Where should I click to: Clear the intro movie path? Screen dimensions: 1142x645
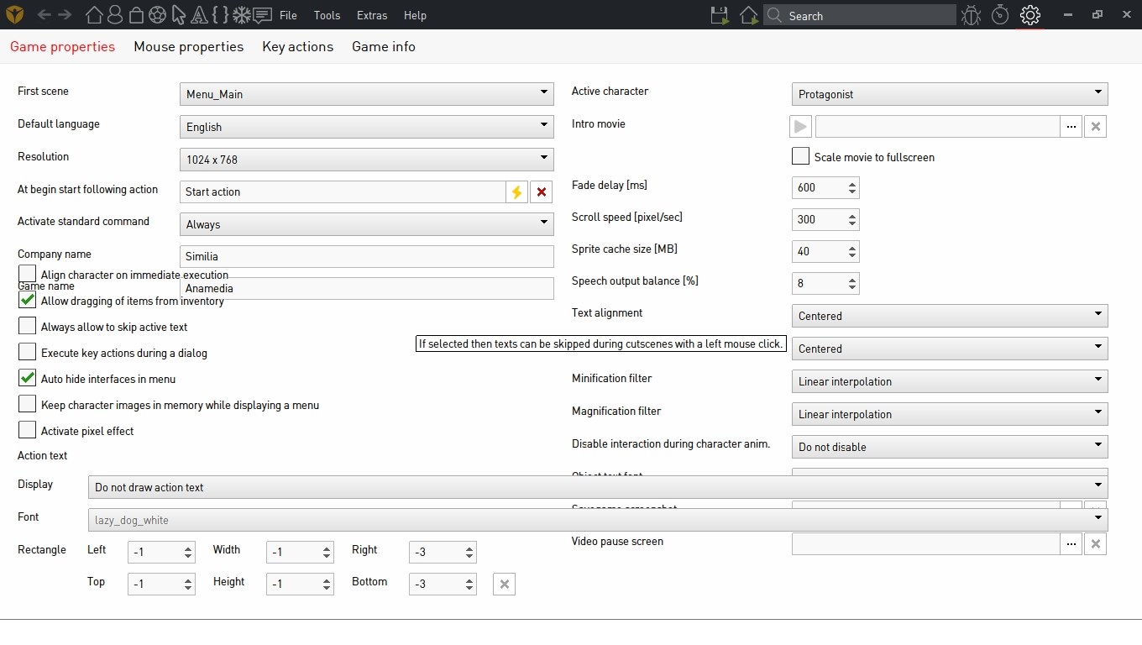pyautogui.click(x=1095, y=127)
